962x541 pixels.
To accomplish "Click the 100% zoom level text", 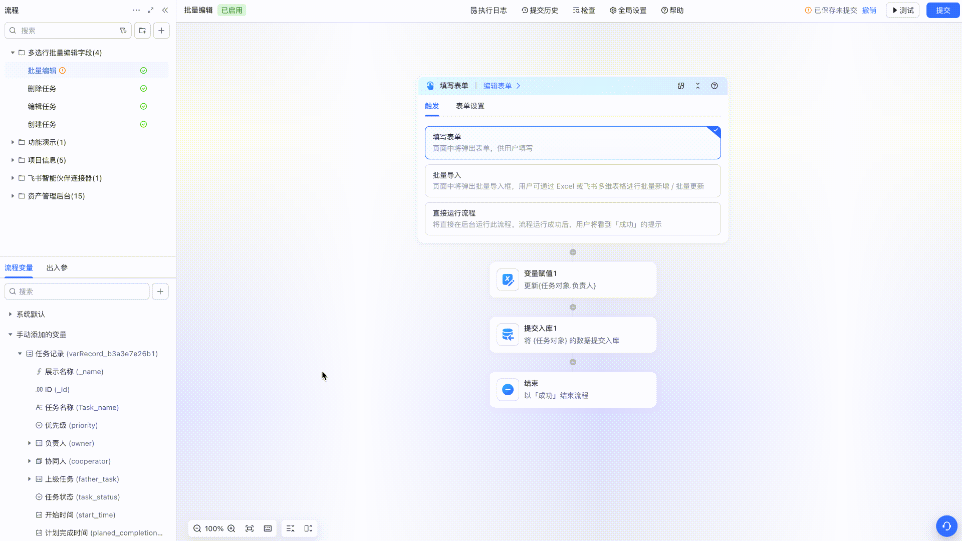I will click(x=214, y=528).
